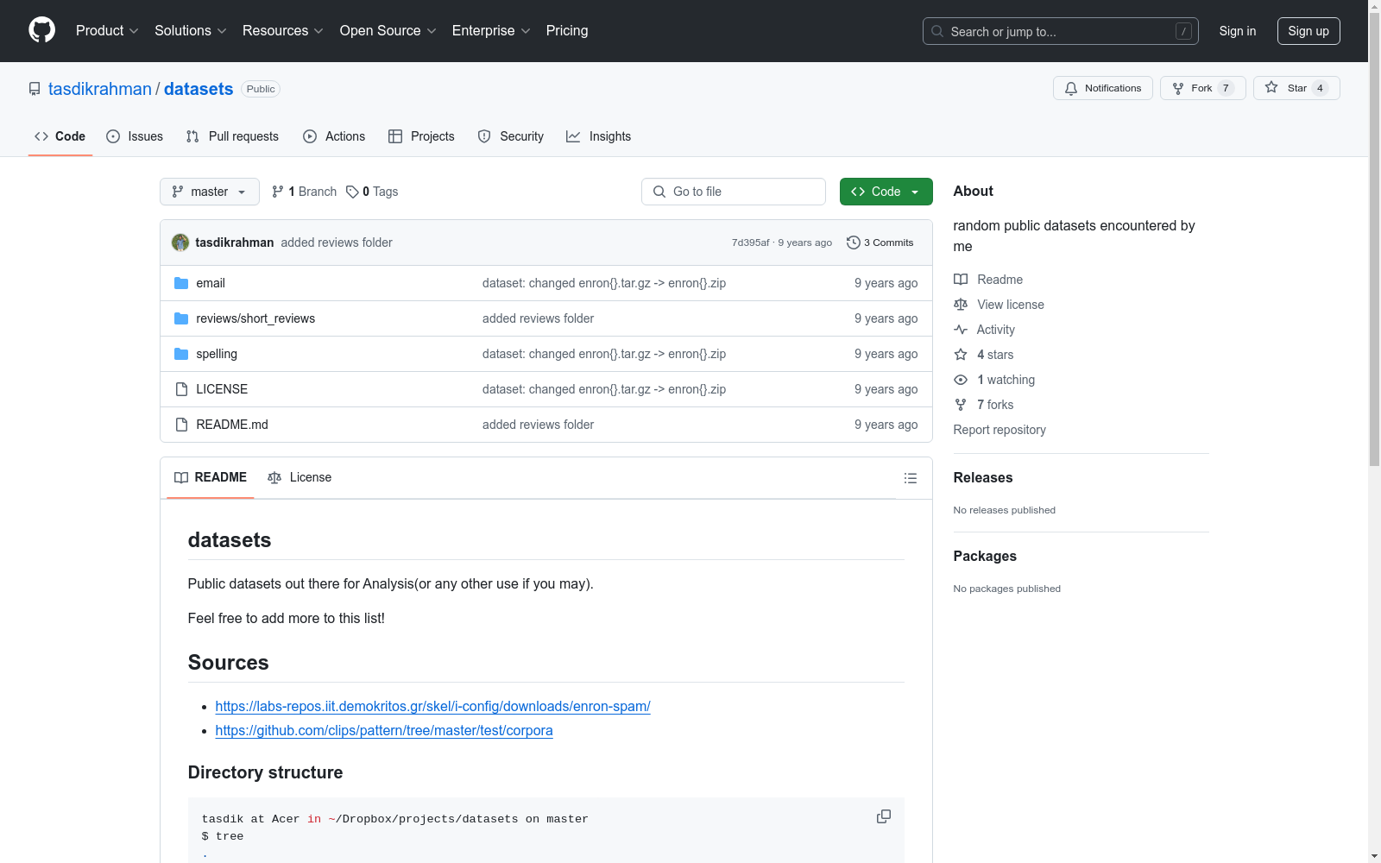Open the datasets repository link
1381x863 pixels.
(x=199, y=89)
